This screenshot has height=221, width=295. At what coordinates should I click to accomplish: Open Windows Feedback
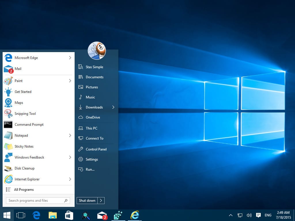29,157
